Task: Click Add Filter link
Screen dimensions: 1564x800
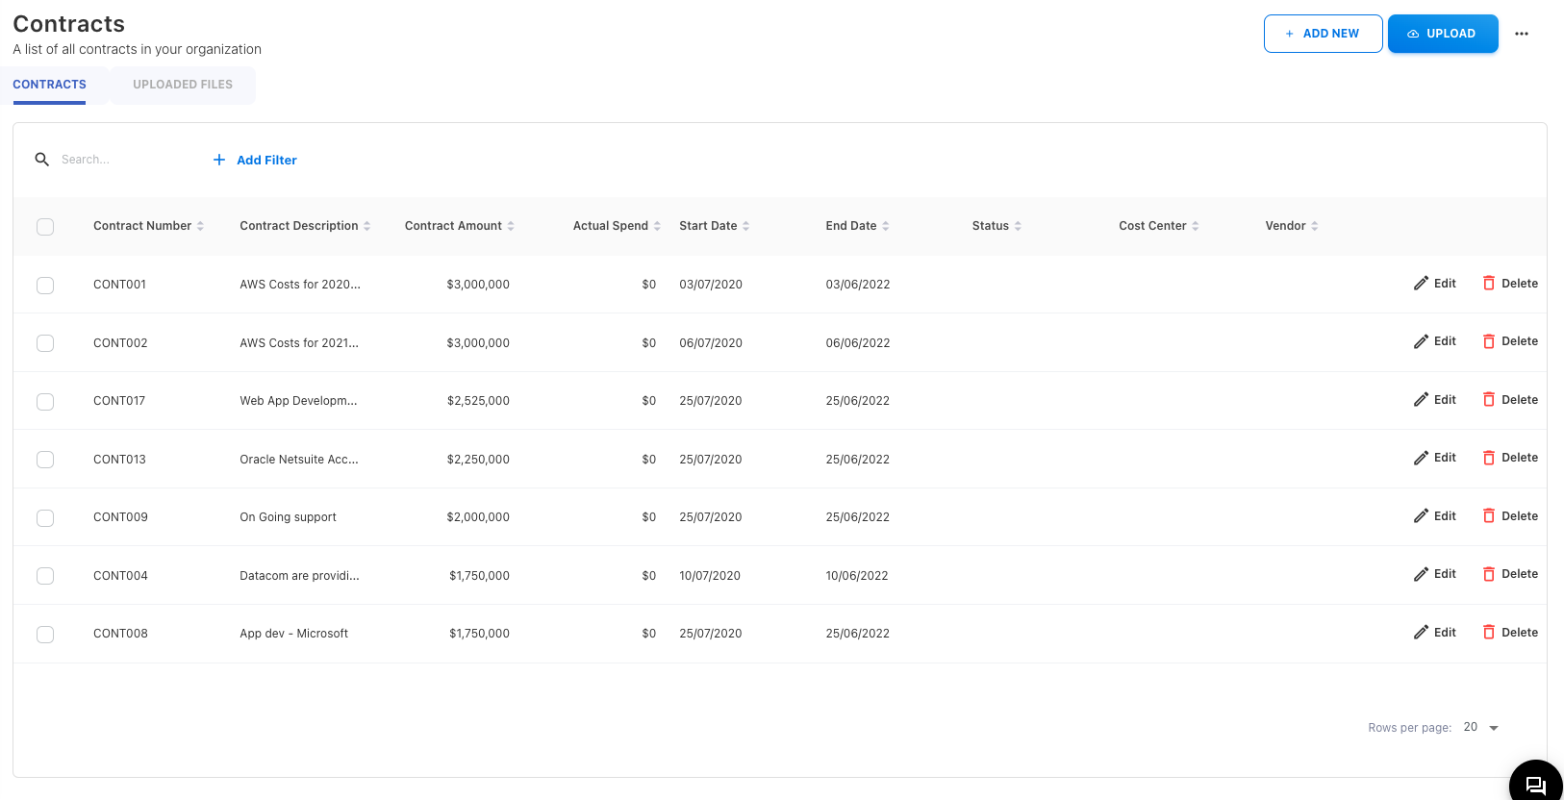Action: tap(255, 161)
